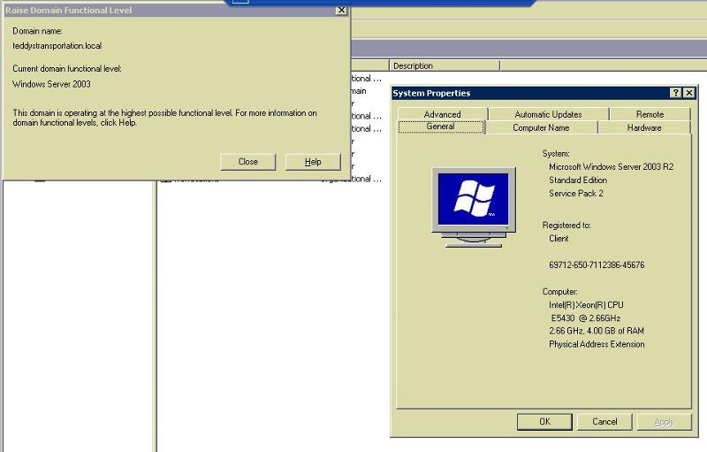Click the Intel(R) Xeon(R) CPU text
Viewport: 707px width, 452px height.
[x=586, y=305]
